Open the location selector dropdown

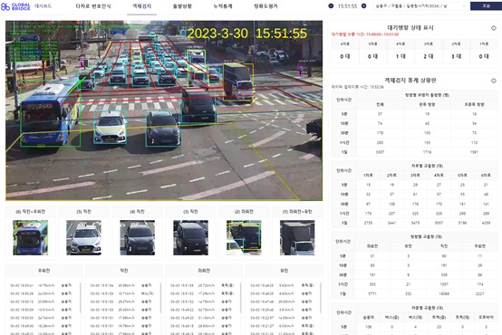(420, 6)
